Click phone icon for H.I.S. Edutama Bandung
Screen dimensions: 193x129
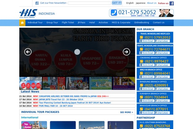click(142, 126)
